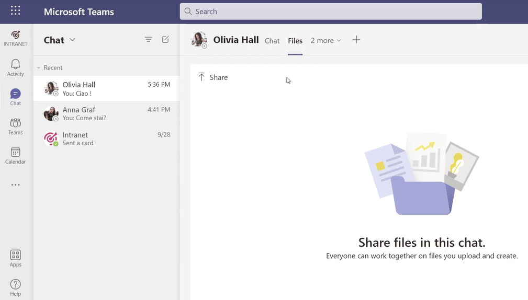The image size is (528, 300).
Task: Click in the Search box
Action: coord(331,11)
